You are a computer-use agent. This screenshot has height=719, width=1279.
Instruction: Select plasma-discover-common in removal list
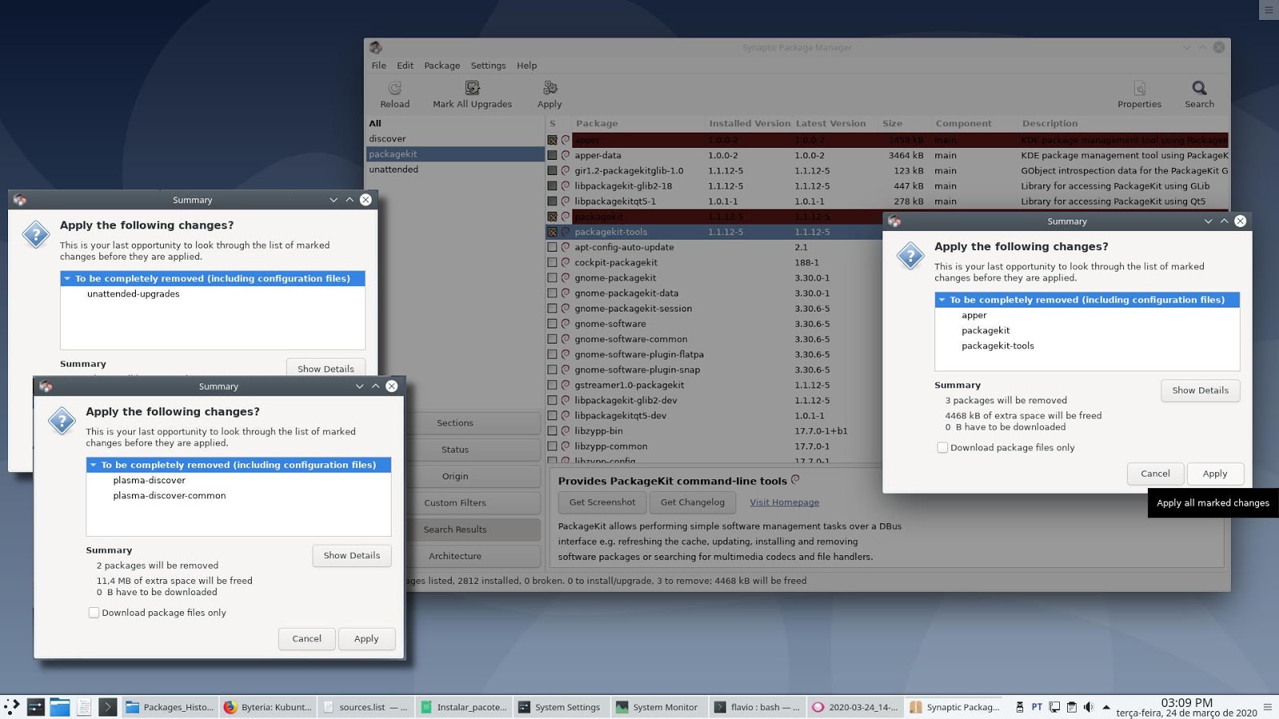169,495
